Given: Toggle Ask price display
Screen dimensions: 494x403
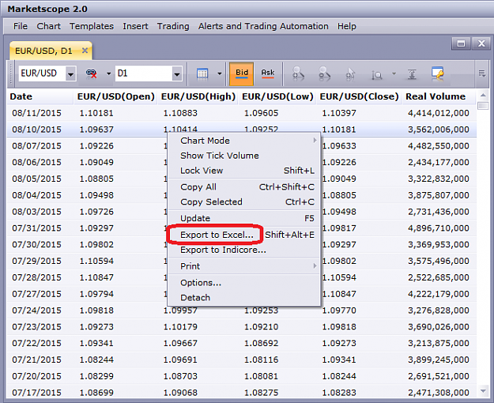Looking at the screenshot, I should pyautogui.click(x=268, y=73).
